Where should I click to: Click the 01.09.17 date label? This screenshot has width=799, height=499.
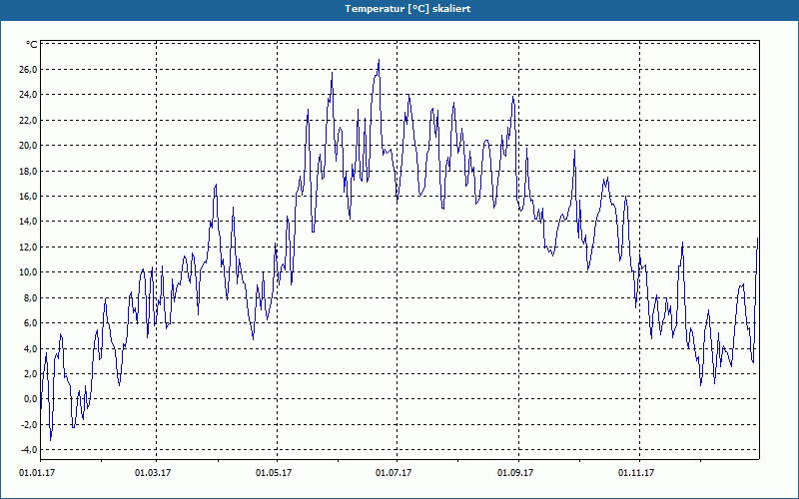(515, 473)
